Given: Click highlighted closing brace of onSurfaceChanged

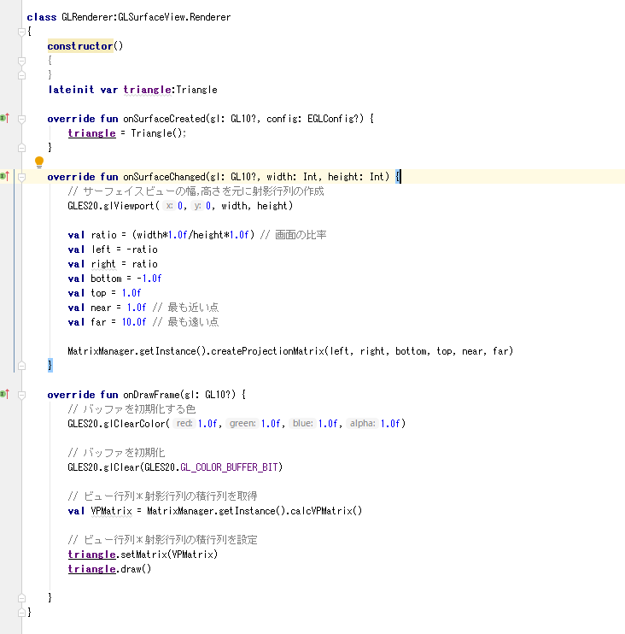Looking at the screenshot, I should [50, 365].
